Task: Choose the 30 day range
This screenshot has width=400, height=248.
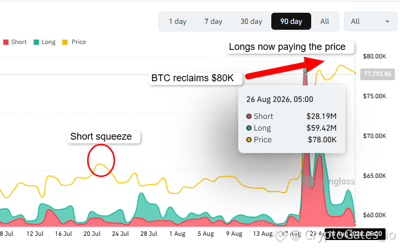Action: 251,21
